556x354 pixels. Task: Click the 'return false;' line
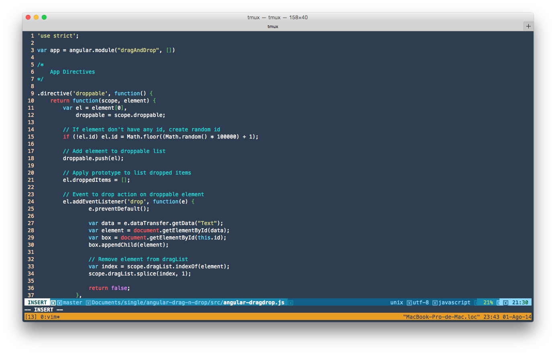click(110, 288)
